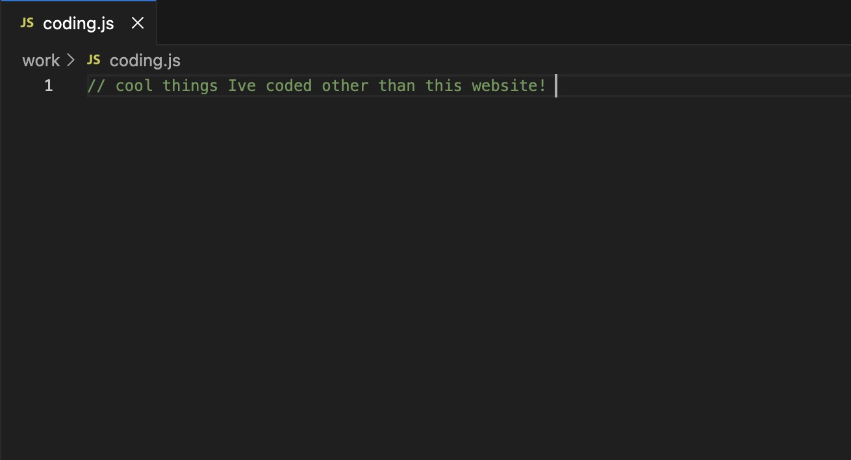
Task: Open the work folder breadcrumb
Action: pos(41,60)
